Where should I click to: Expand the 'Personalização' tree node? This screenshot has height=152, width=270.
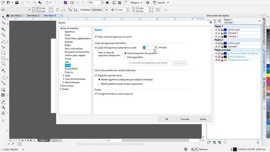64,82
